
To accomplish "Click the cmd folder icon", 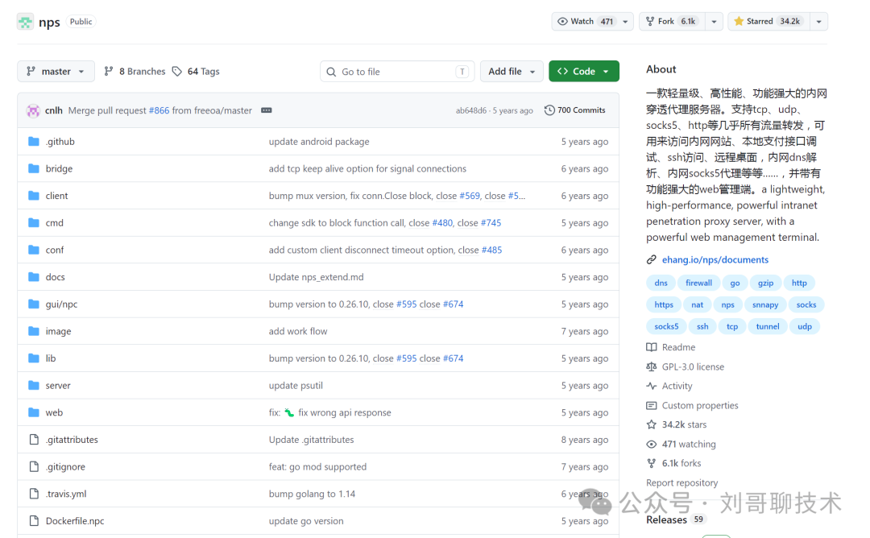I will [34, 223].
